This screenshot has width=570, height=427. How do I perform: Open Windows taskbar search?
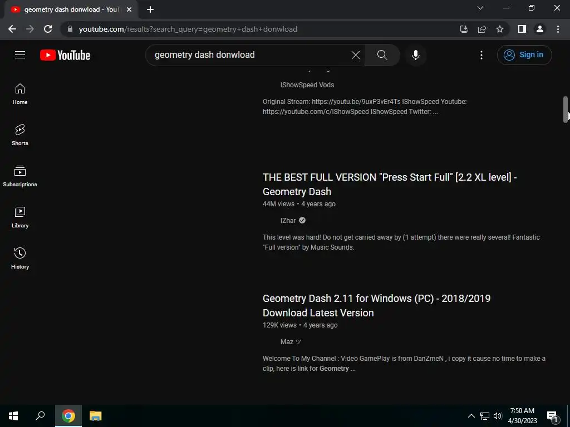click(x=40, y=416)
